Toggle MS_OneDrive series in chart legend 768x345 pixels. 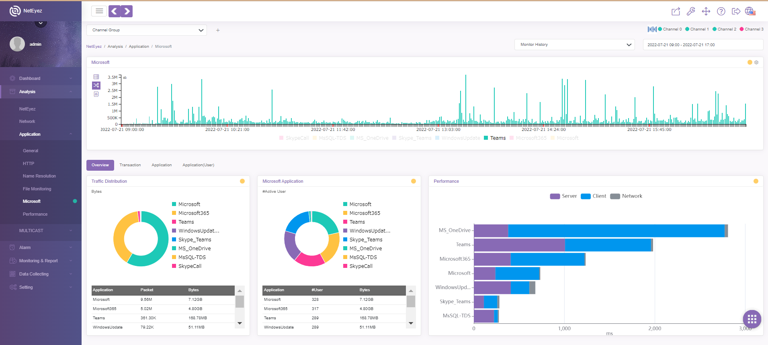[x=369, y=138]
